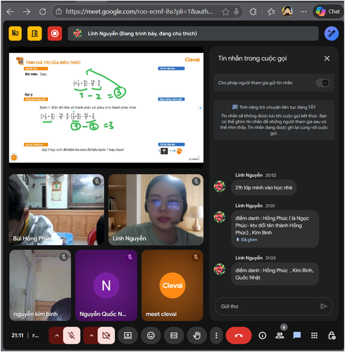Open microphone permission icon in address bar

tap(237, 11)
